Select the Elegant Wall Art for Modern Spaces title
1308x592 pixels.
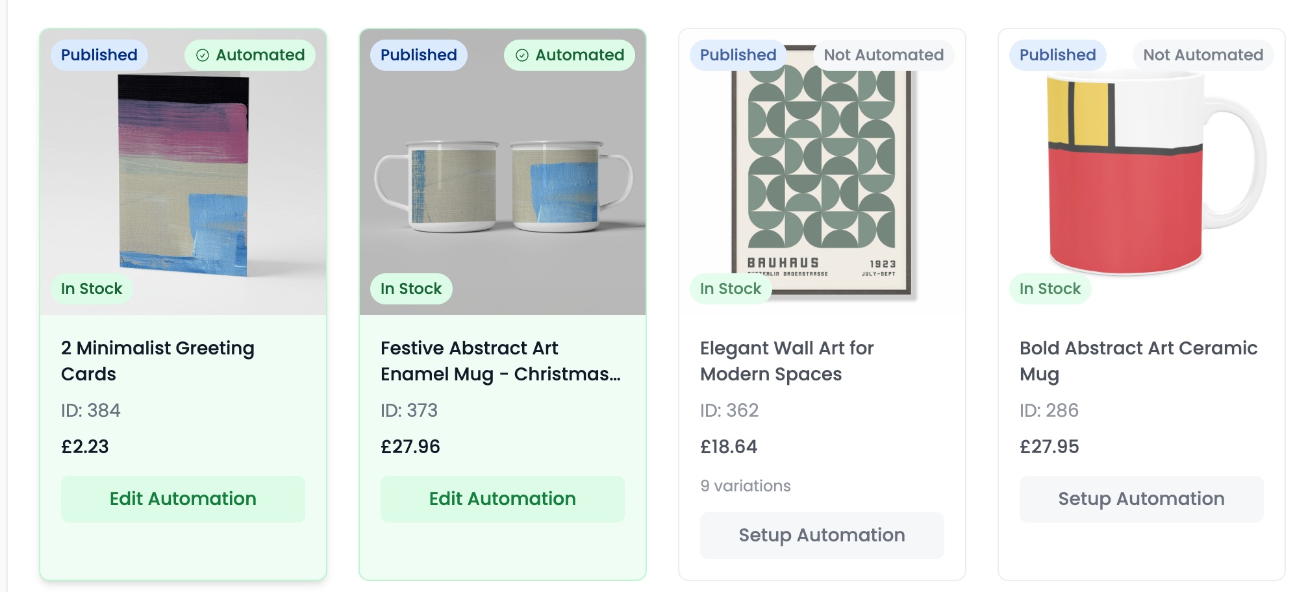[x=787, y=361]
